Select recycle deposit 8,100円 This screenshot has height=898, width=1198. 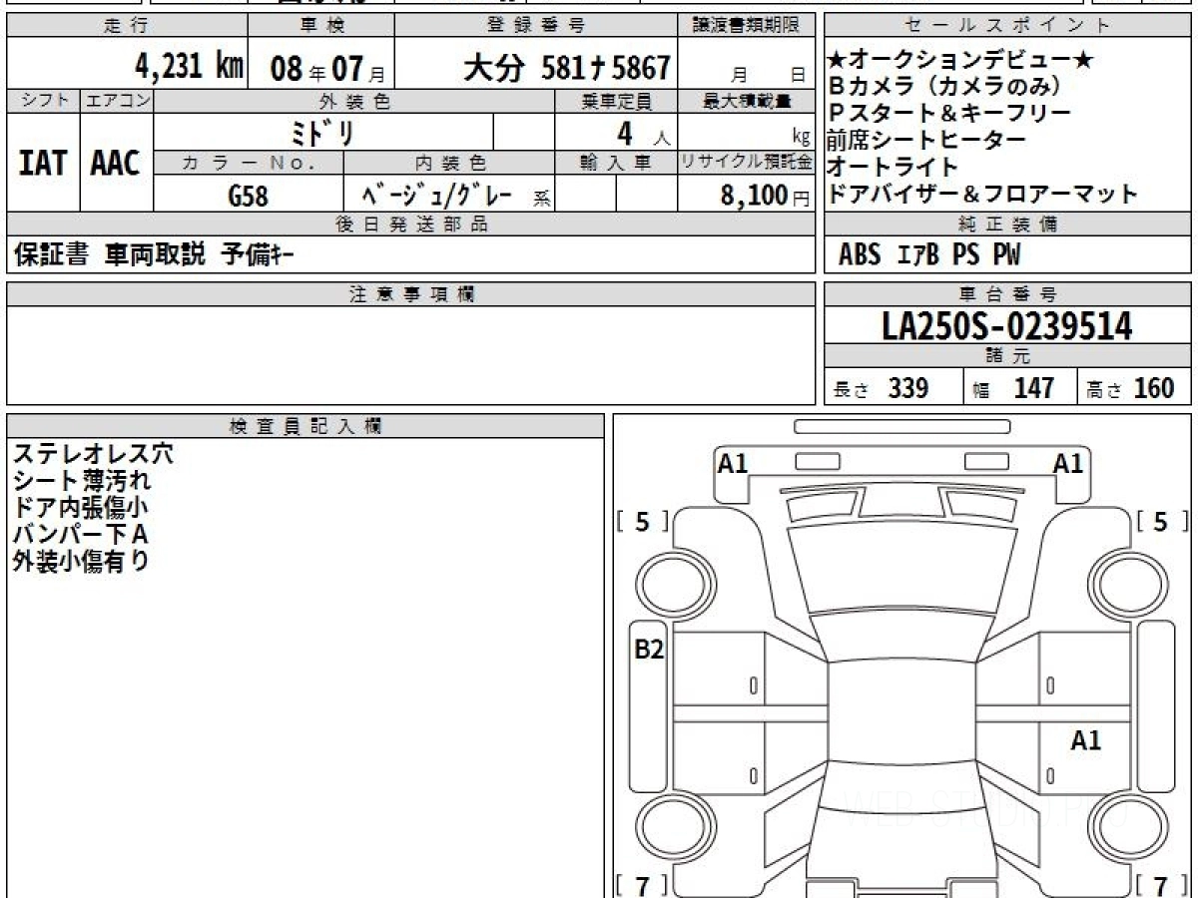766,196
